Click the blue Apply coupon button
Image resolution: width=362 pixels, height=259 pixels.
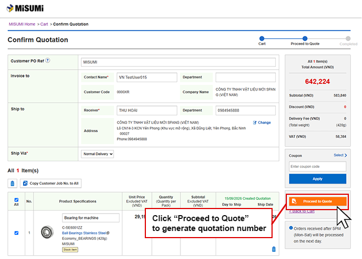pyautogui.click(x=318, y=179)
